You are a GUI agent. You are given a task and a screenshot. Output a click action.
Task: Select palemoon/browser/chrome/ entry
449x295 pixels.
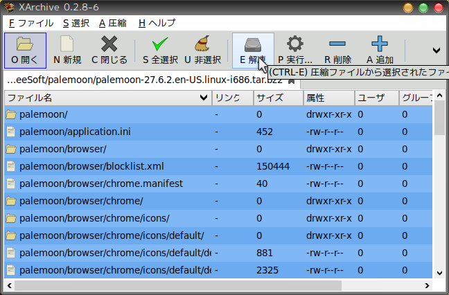point(81,201)
